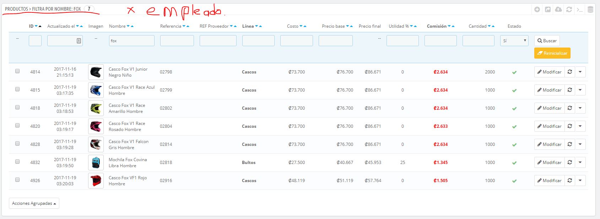Click sync icon for product 4820
The width and height of the screenshot is (600, 219).
coord(570,126)
